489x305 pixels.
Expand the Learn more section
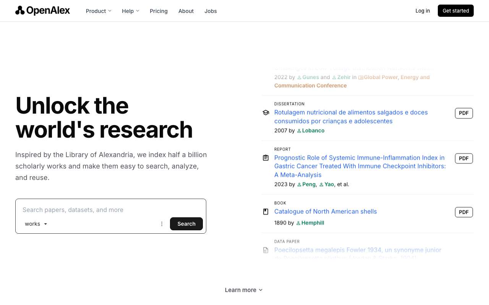(244, 290)
